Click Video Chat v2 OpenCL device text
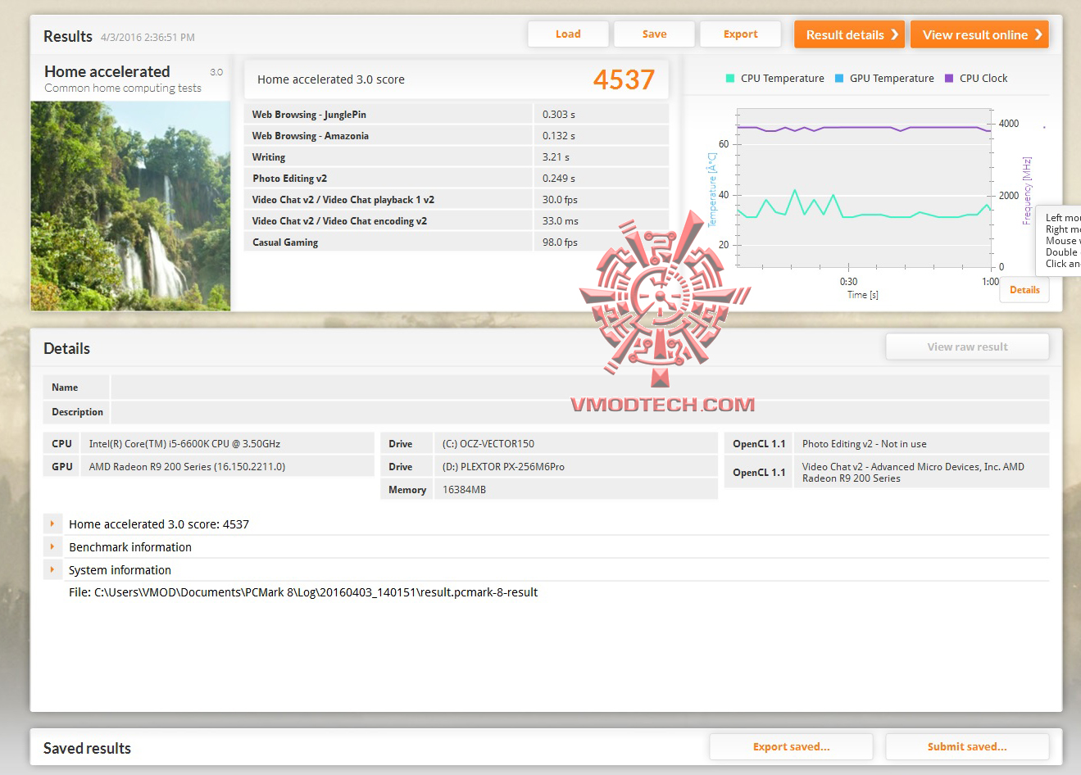 coord(913,473)
